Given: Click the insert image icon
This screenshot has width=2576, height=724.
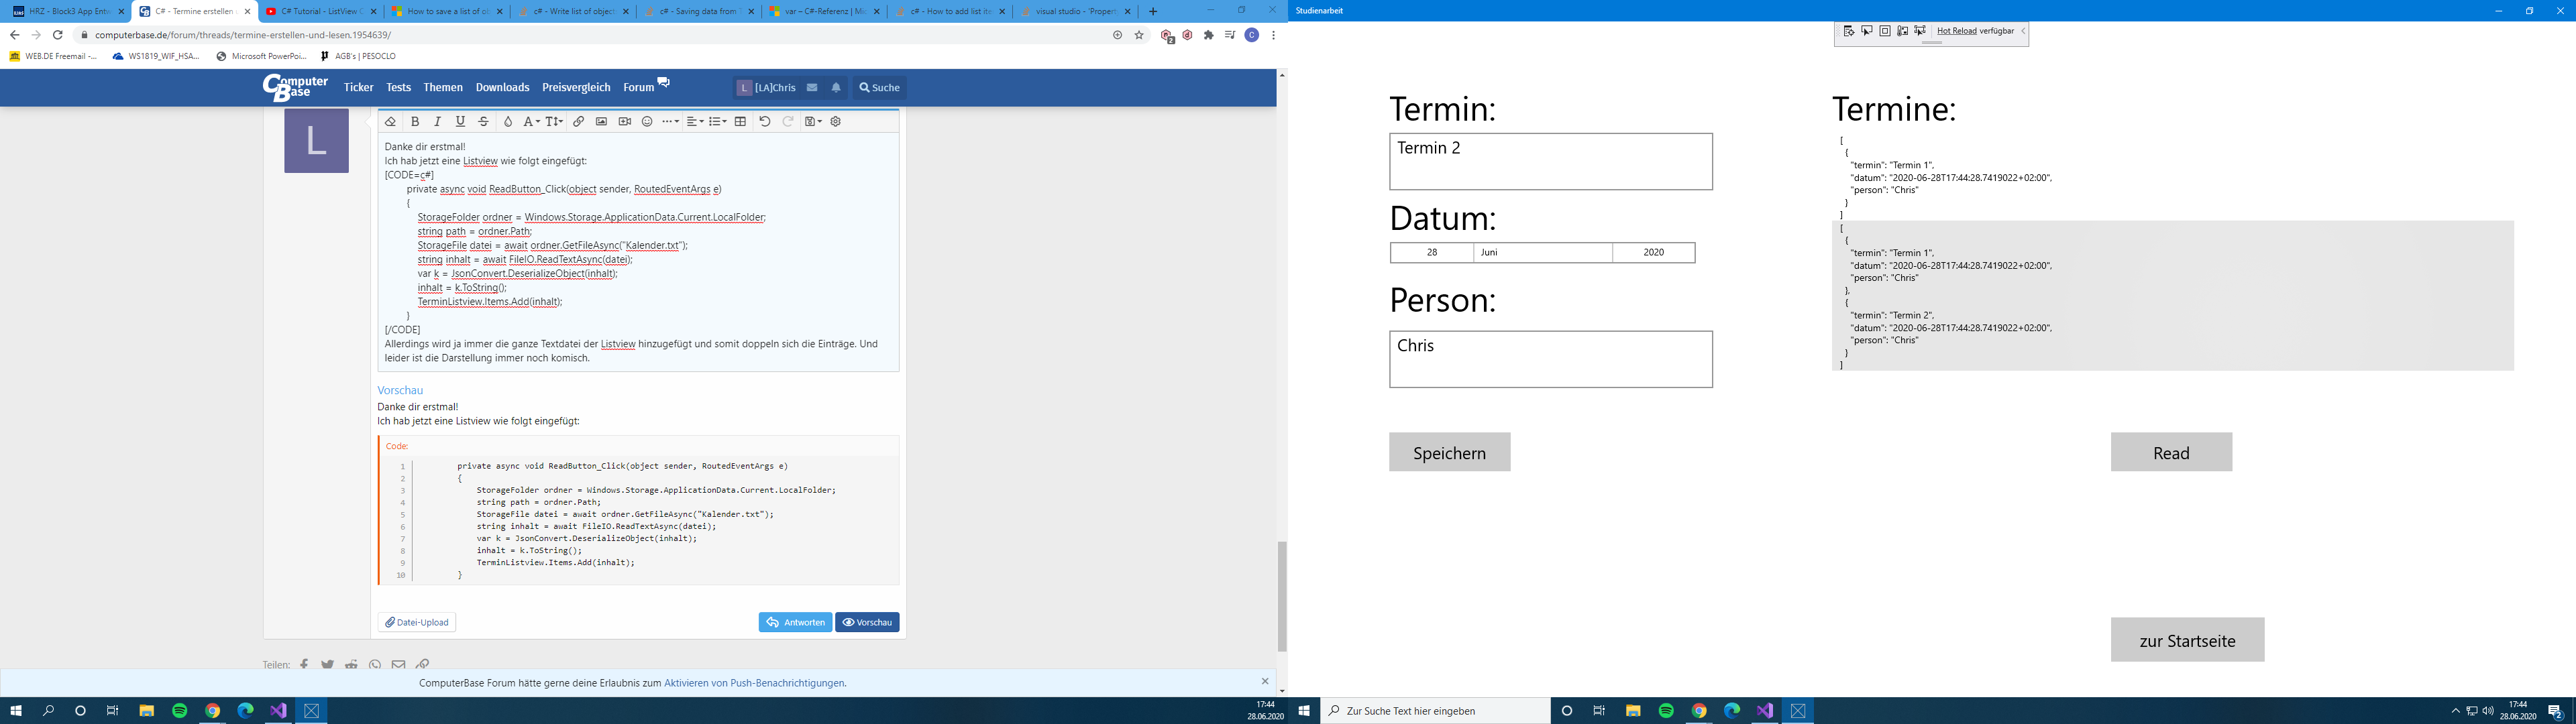Looking at the screenshot, I should [601, 122].
